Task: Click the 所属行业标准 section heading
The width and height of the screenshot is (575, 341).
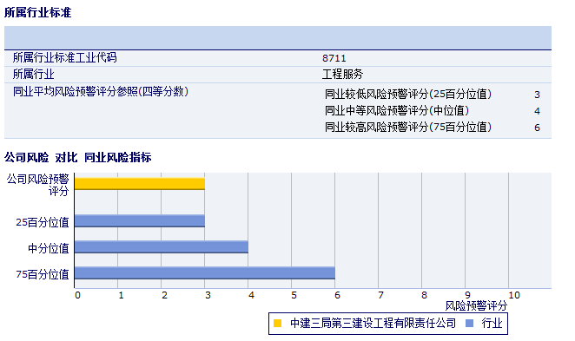Action: point(37,12)
